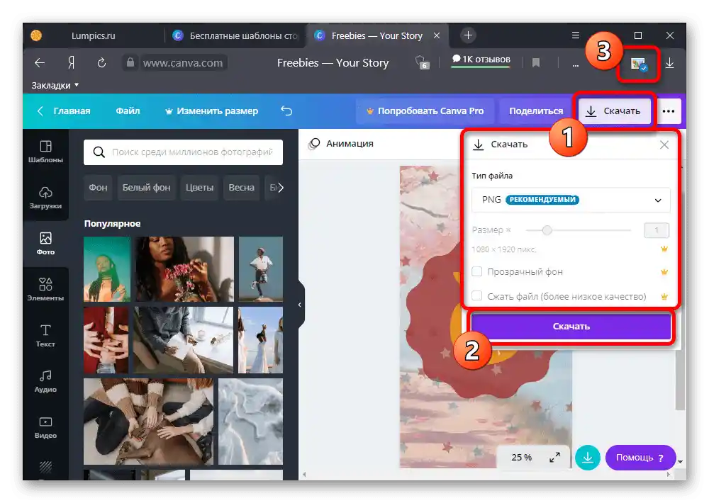Select the Фон category chip
This screenshot has height=503, width=709.
coord(98,188)
